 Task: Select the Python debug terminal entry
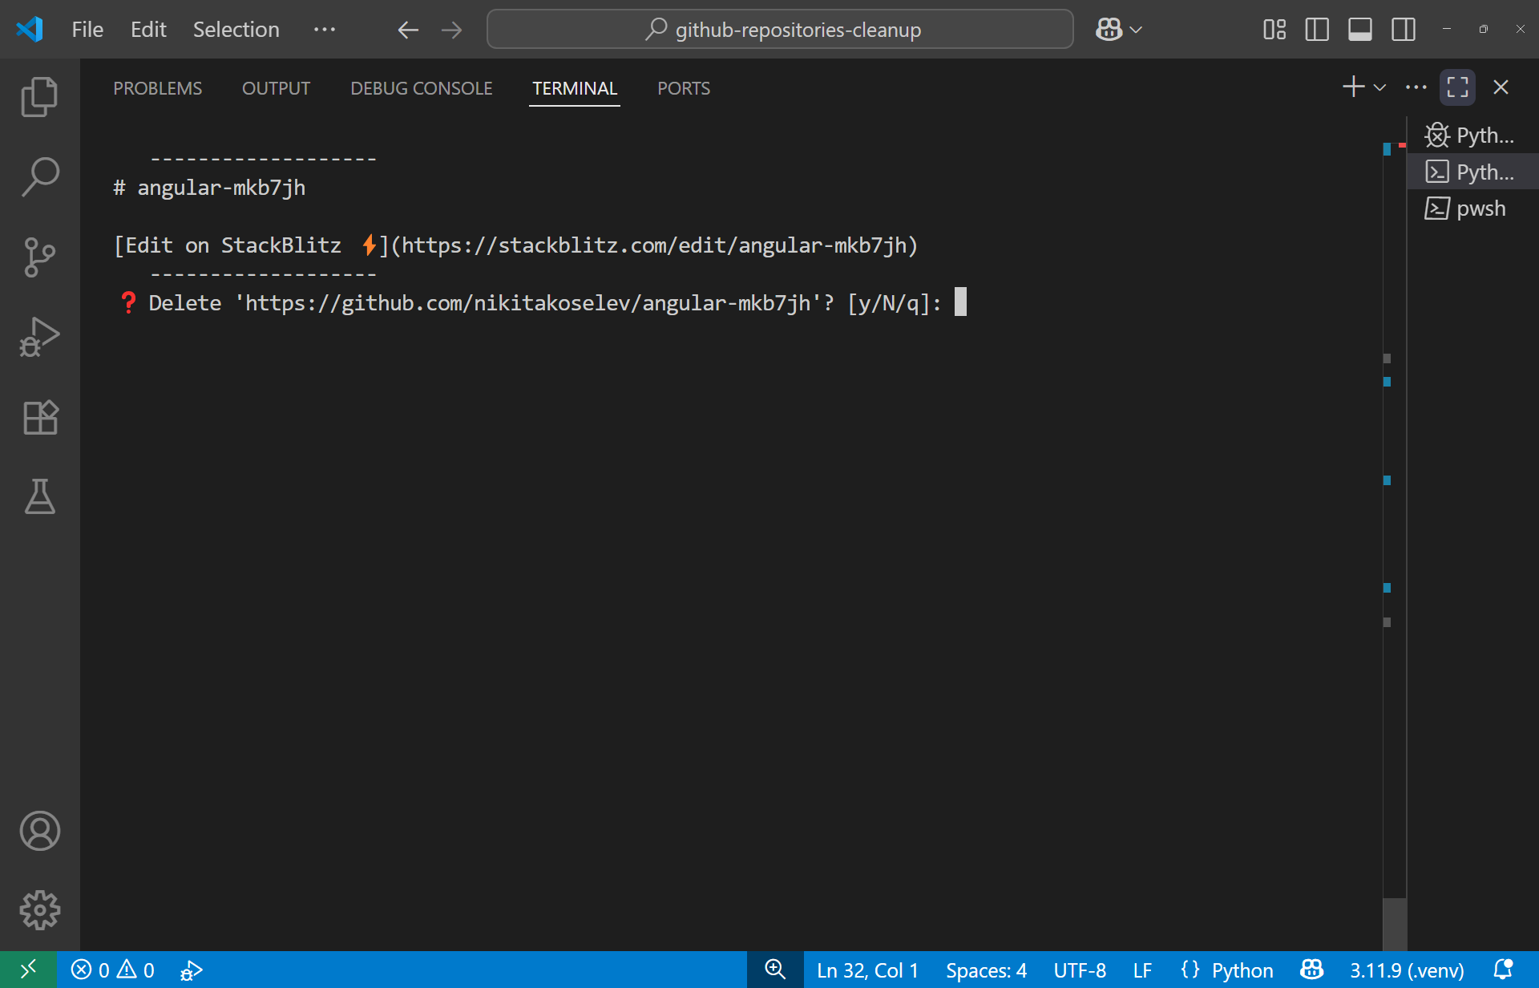tap(1472, 136)
